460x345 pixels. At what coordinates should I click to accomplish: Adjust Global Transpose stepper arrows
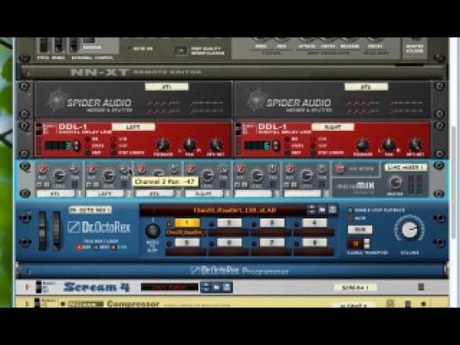pyautogui.click(x=366, y=244)
